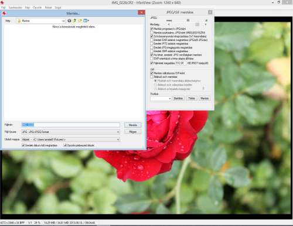Viewport: 293px width, 226px height.
Task: Click the IrfanView icon in the Mentés title bar
Action: tap(4, 13)
